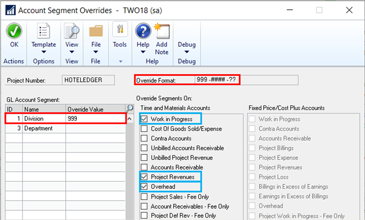365x220 pixels.
Task: Check Time and Materials Contra Accounts
Action: point(144,138)
